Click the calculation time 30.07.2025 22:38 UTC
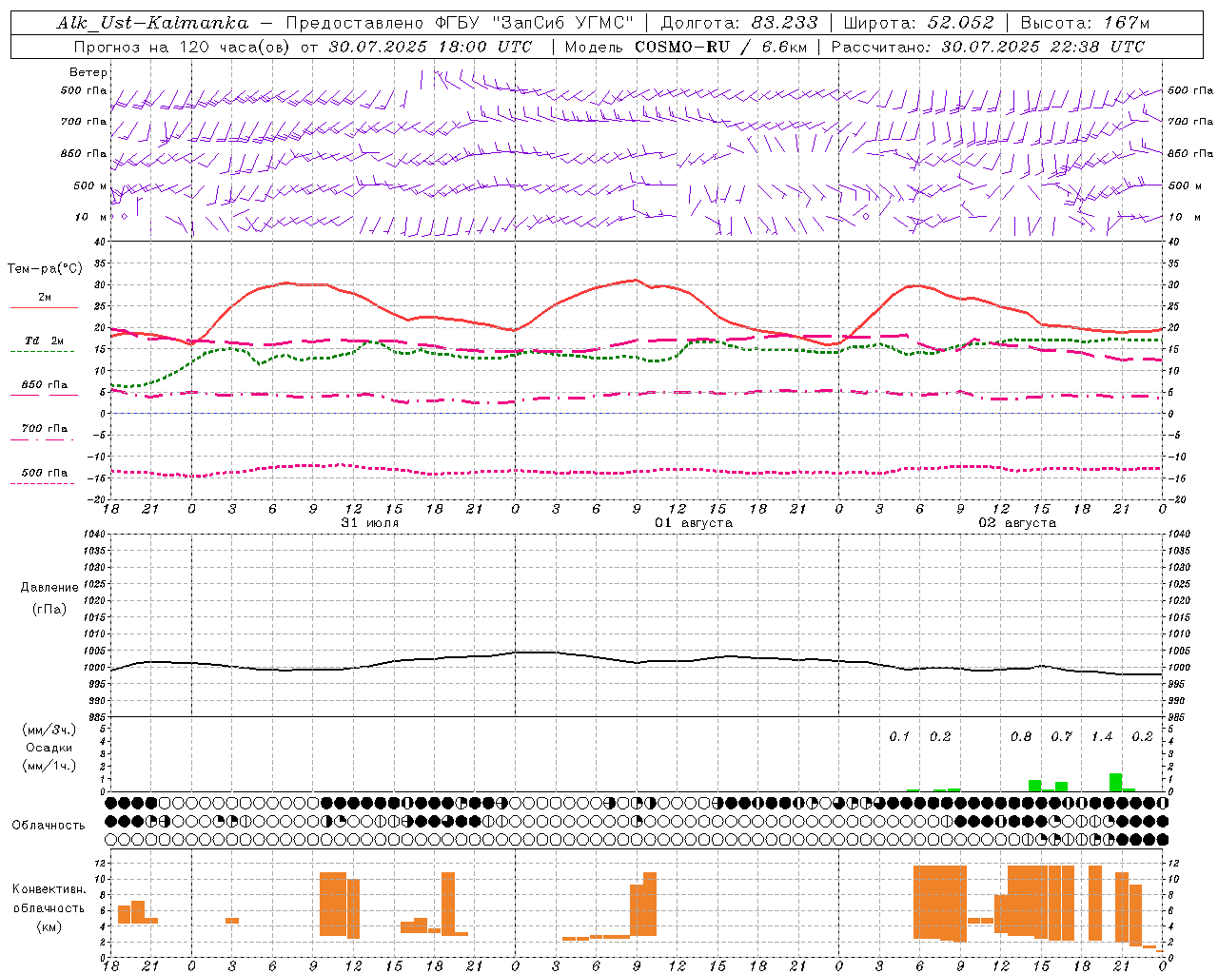The height and width of the screenshot is (974, 1218). click(x=1043, y=47)
